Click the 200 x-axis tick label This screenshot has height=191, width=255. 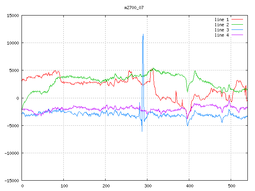(106, 186)
